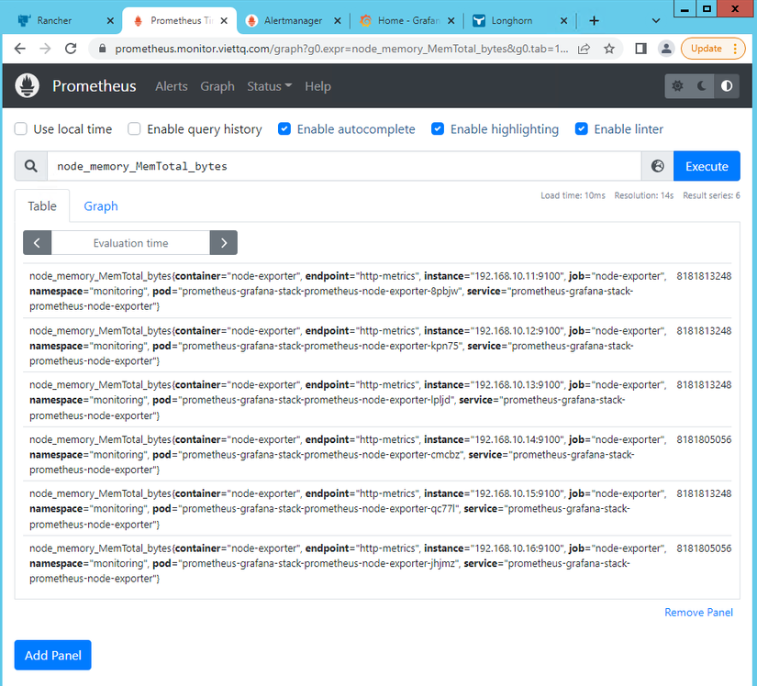Reload the page

tap(71, 49)
